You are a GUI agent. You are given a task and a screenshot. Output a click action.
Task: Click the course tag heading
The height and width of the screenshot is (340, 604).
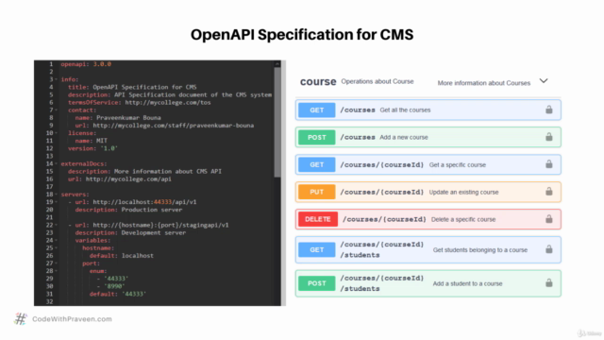tap(318, 82)
